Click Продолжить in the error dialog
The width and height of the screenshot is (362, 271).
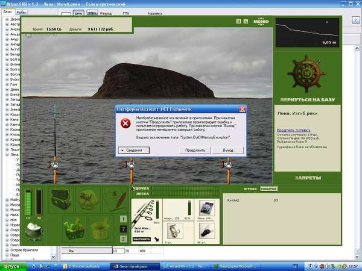pos(195,150)
